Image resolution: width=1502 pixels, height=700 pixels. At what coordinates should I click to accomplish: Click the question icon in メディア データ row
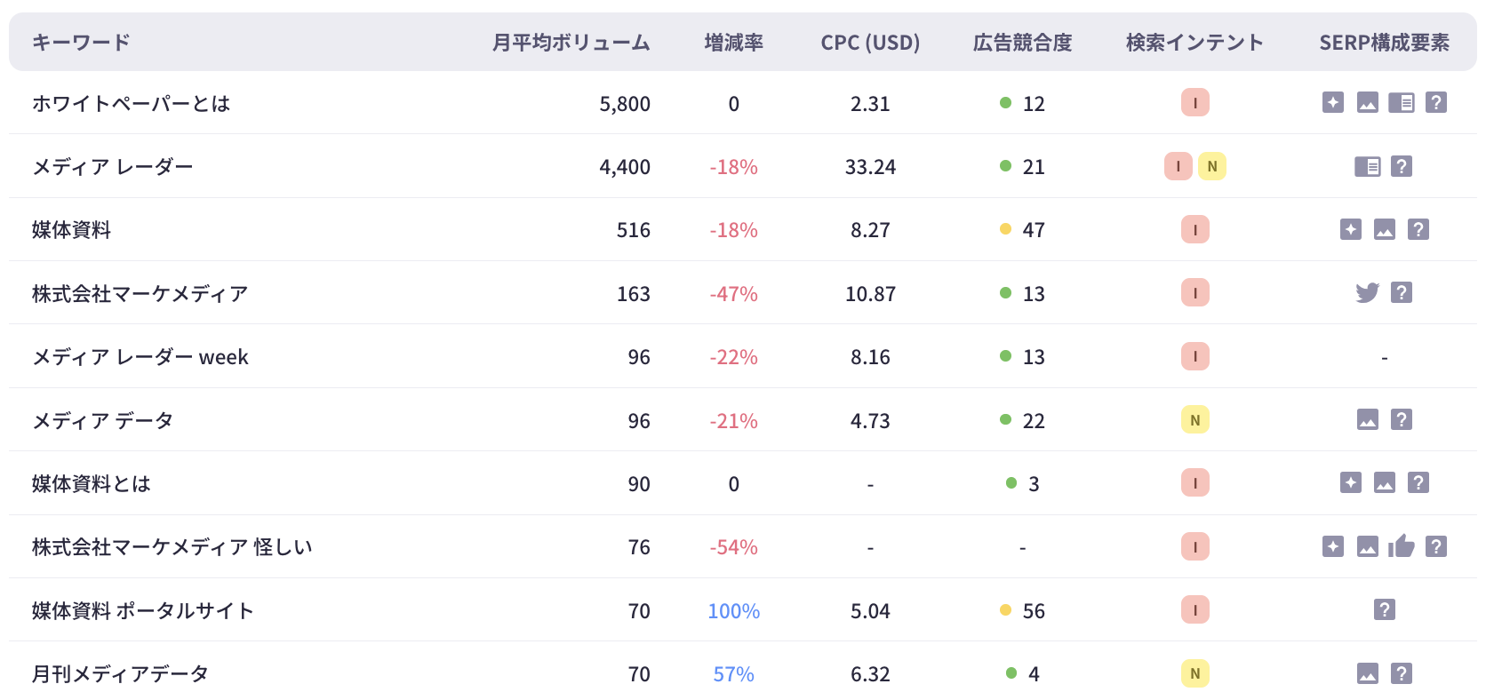pos(1402,420)
